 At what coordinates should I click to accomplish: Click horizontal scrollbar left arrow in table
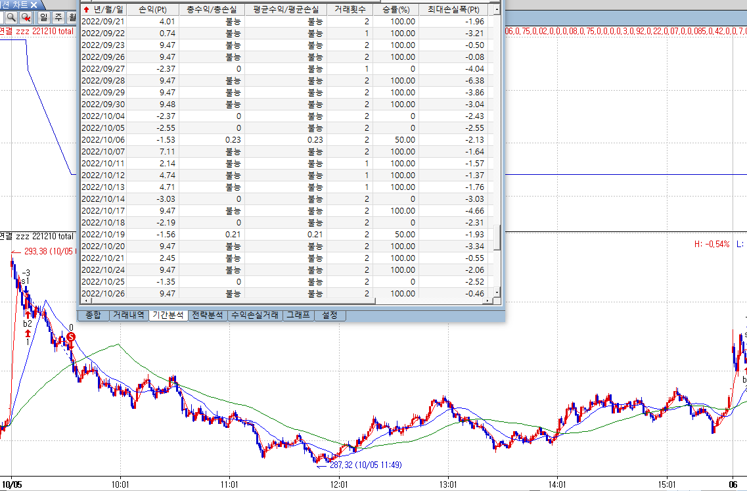coord(85,300)
